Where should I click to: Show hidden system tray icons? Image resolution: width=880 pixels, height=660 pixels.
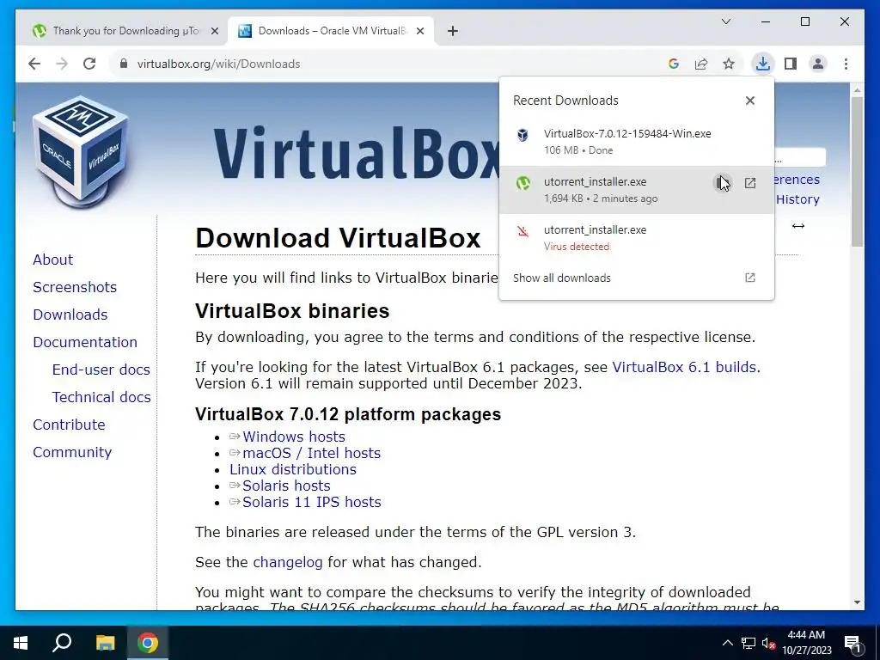[727, 643]
